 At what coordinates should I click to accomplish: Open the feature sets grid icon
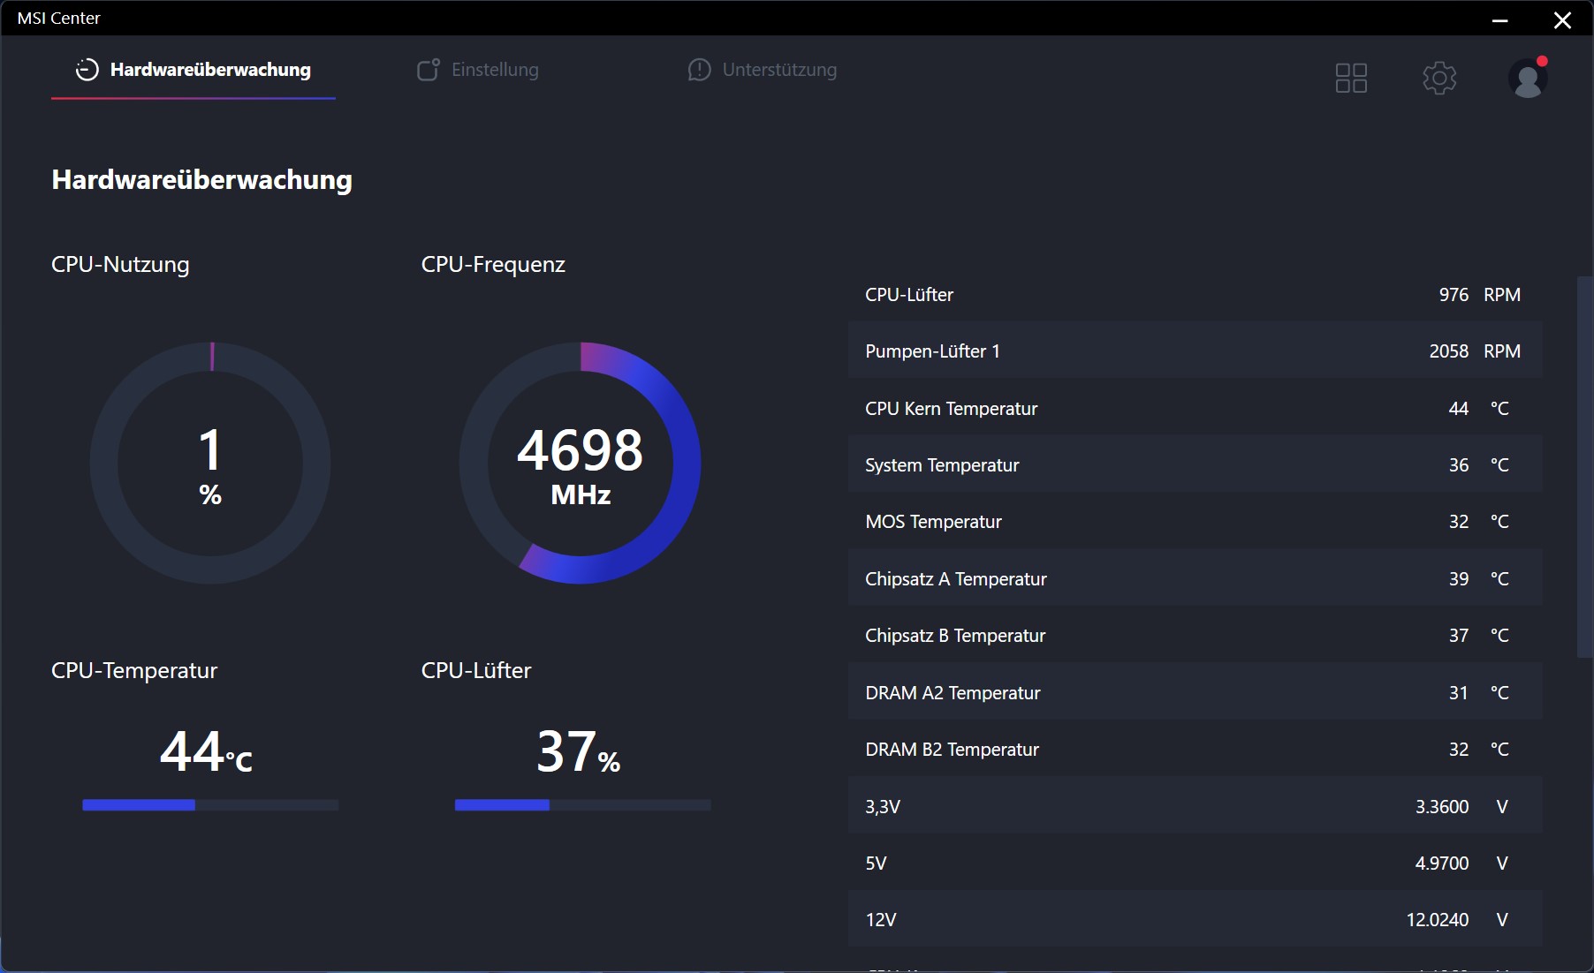click(1351, 78)
